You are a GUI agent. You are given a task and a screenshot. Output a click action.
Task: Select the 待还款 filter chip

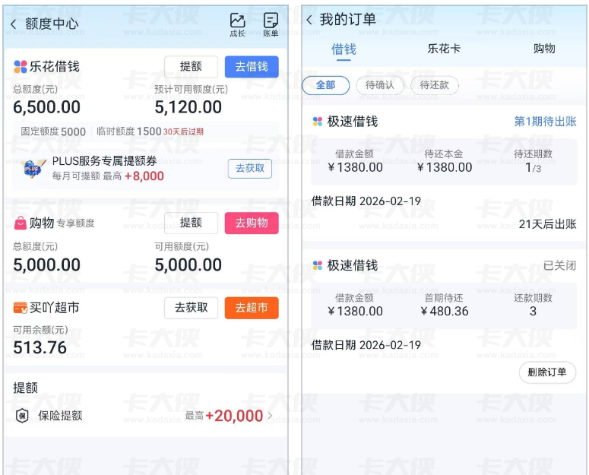[x=435, y=85]
